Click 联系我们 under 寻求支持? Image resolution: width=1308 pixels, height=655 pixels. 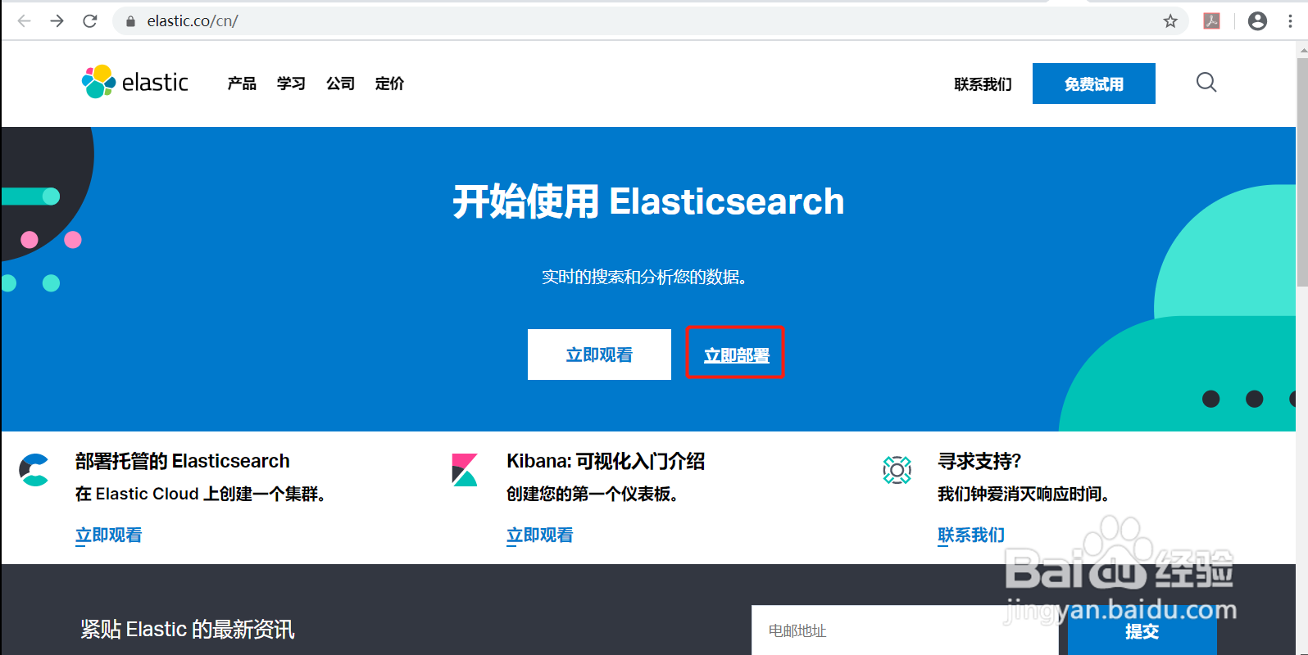(971, 535)
